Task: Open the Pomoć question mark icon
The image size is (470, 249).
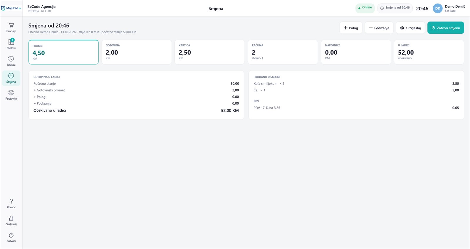Action: point(11,201)
